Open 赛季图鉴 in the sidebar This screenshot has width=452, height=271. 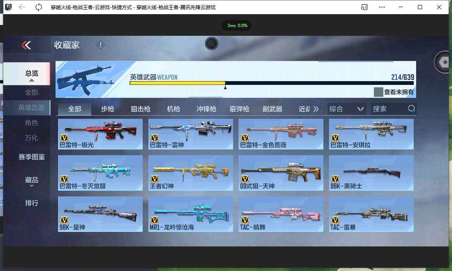click(x=32, y=157)
